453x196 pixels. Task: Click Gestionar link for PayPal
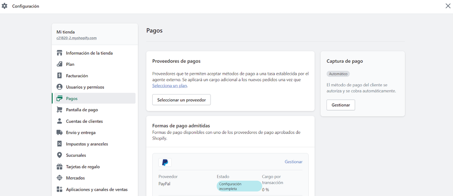tap(293, 162)
